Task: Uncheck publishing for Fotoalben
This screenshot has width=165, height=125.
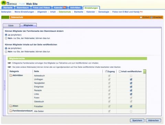Action: (x=131, y=106)
